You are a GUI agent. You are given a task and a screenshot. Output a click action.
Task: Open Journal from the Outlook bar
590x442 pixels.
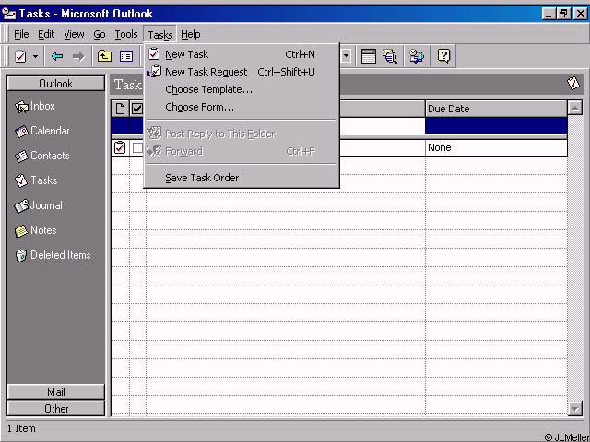[x=39, y=205]
